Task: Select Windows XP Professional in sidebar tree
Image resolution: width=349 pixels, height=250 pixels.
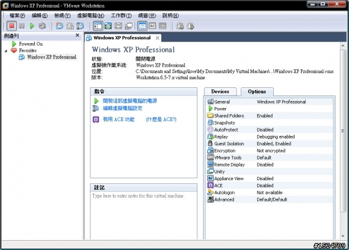Action: pyautogui.click(x=52, y=57)
